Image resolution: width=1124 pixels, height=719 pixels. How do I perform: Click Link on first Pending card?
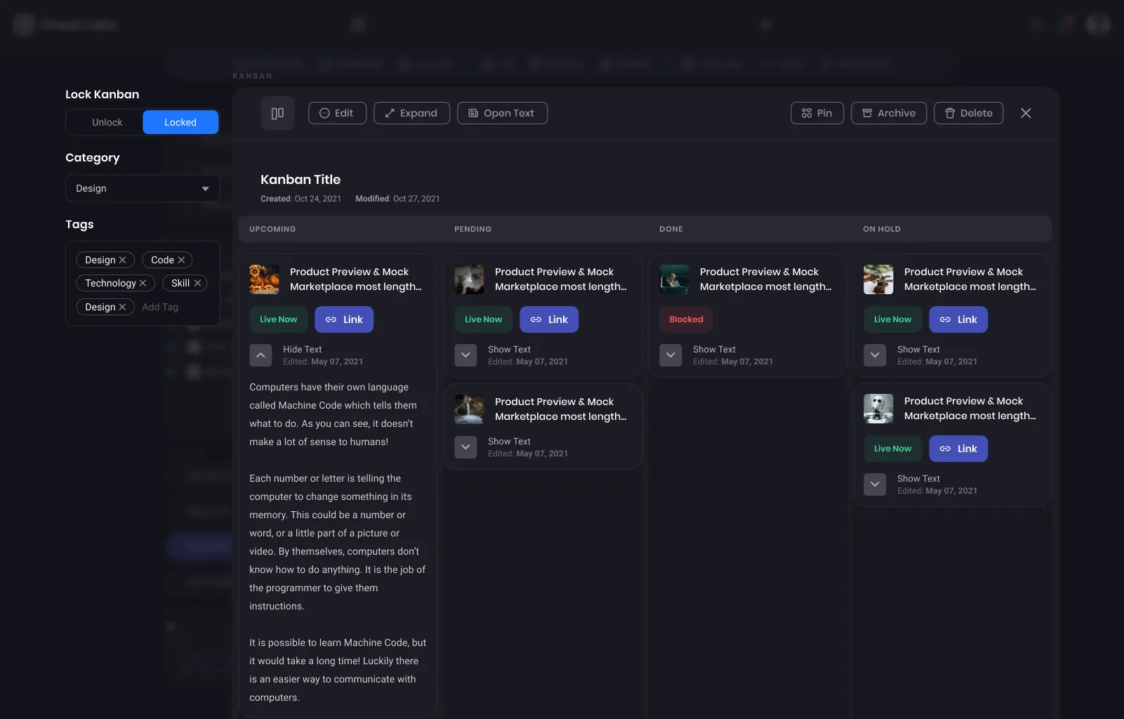[x=549, y=319]
